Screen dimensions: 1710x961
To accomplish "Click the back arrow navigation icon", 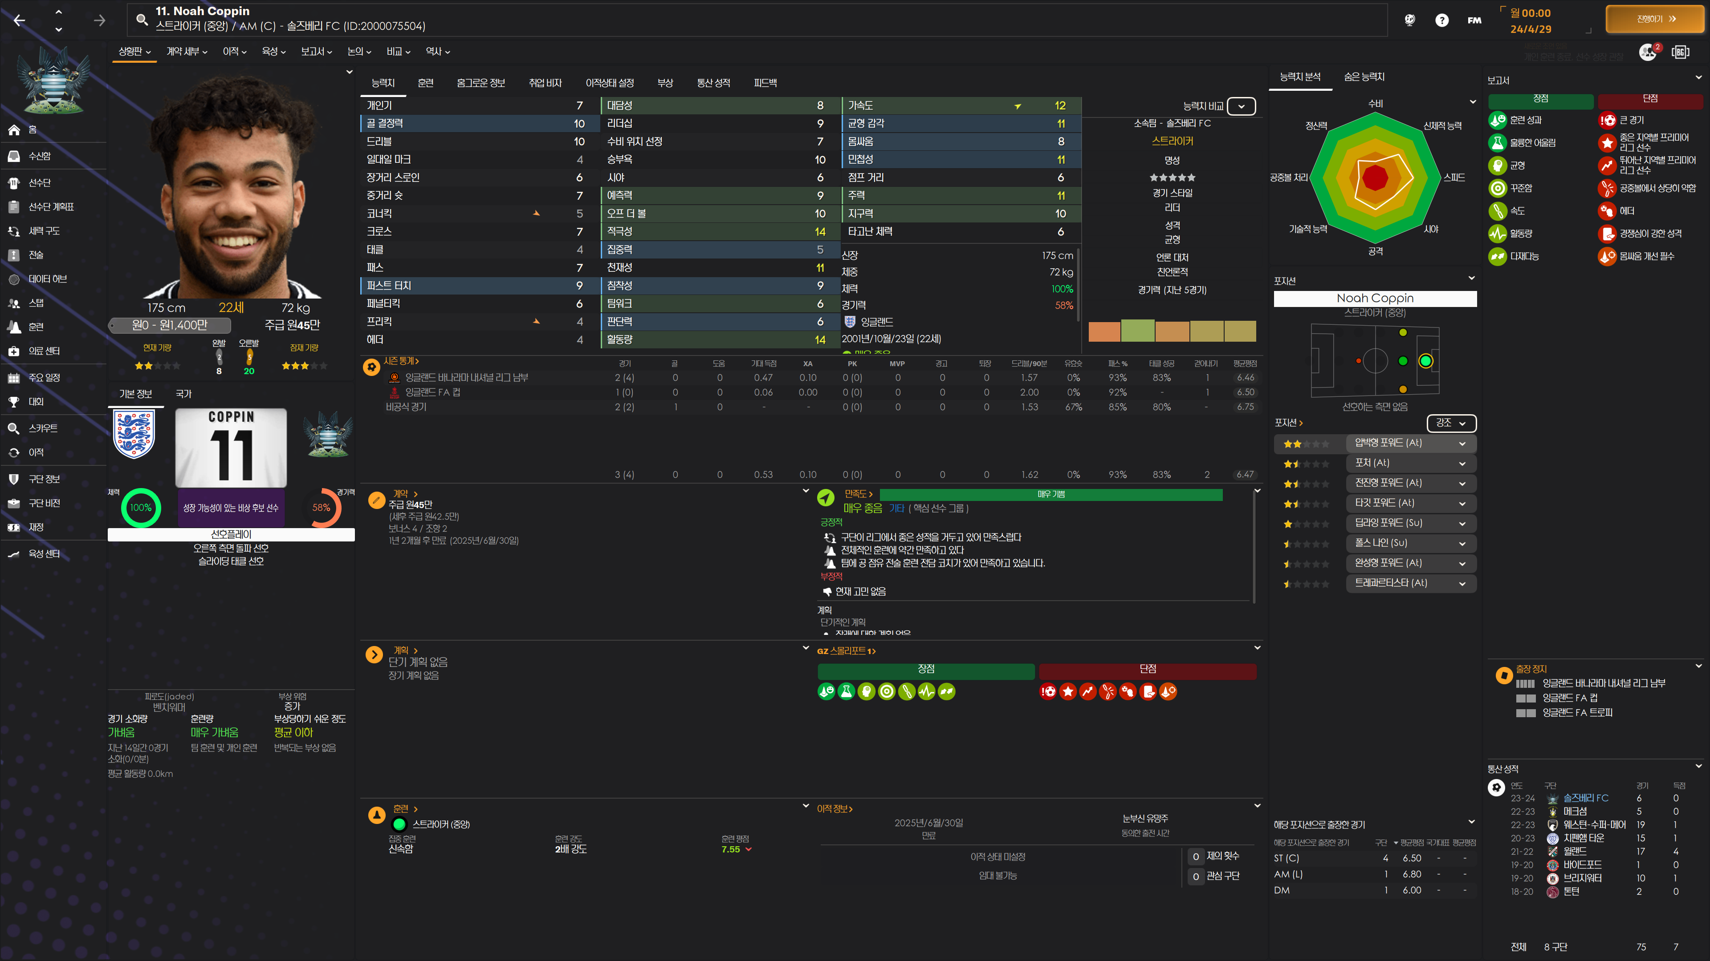I will (x=19, y=20).
